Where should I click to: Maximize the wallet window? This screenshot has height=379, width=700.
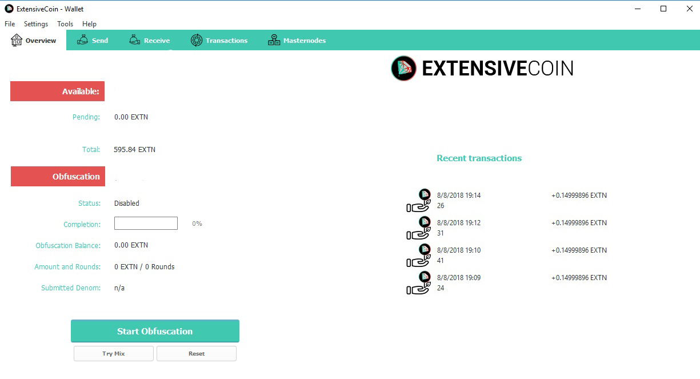[x=663, y=9]
